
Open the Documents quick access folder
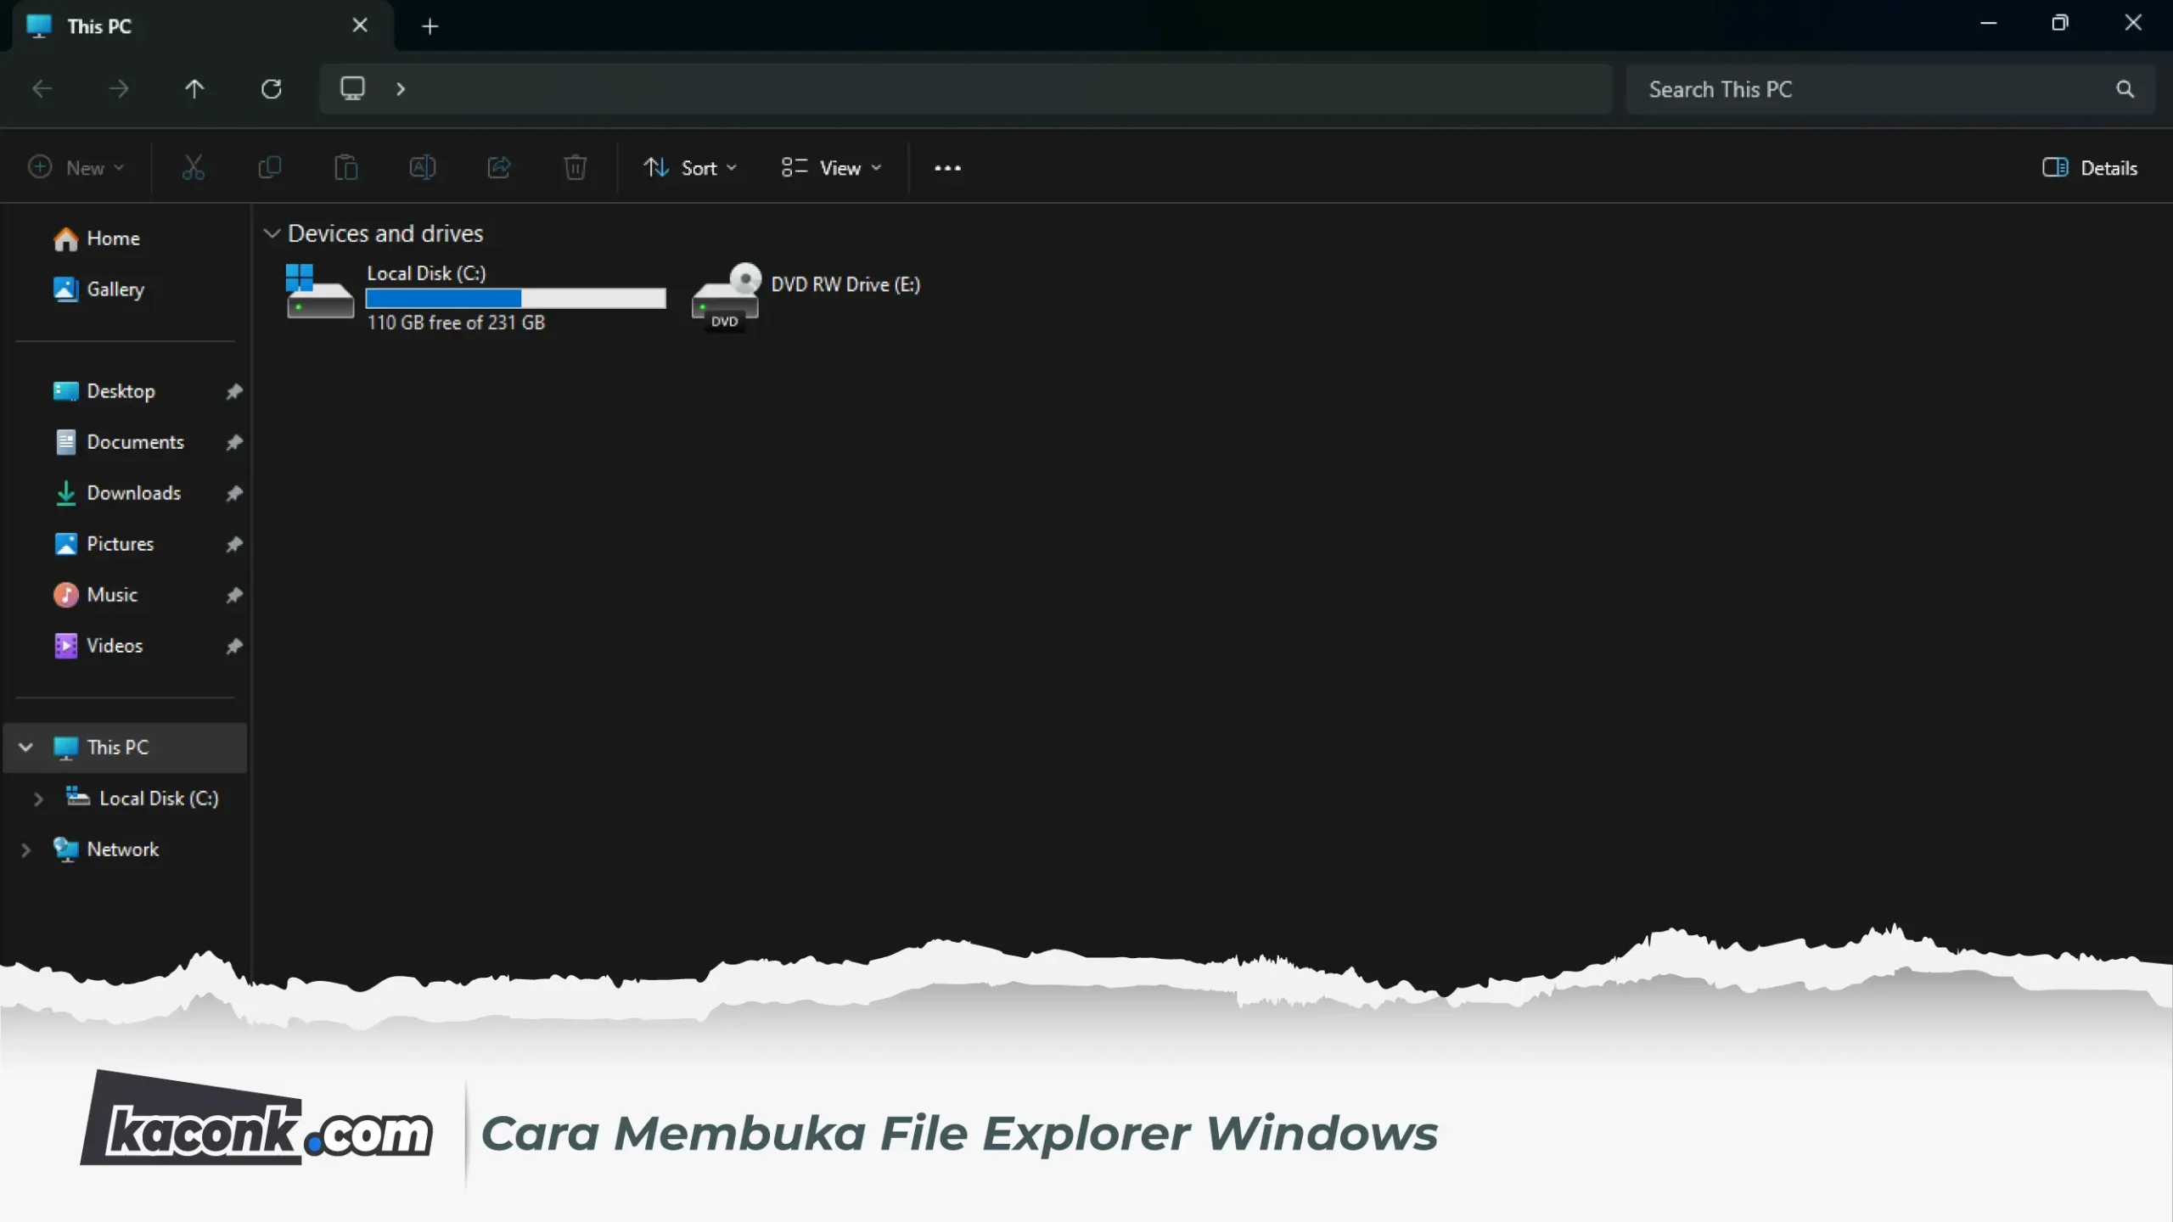pos(118,442)
